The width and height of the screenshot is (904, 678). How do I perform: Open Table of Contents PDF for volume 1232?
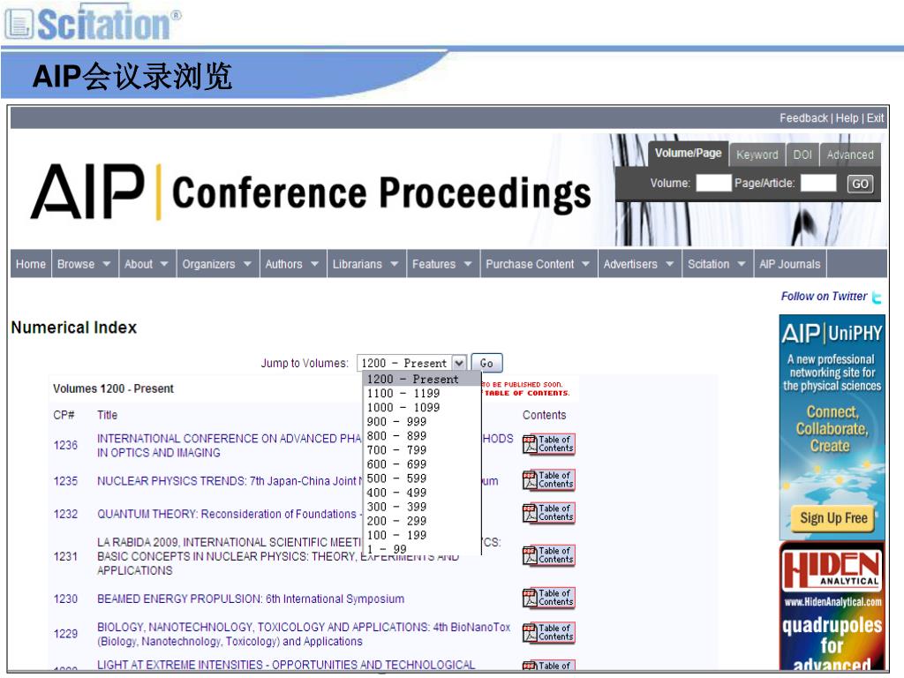pyautogui.click(x=548, y=513)
